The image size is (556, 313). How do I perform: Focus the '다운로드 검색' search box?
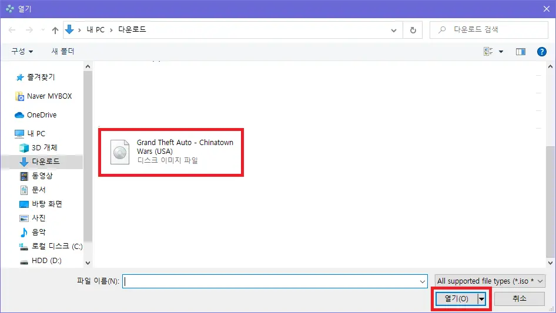click(488, 30)
